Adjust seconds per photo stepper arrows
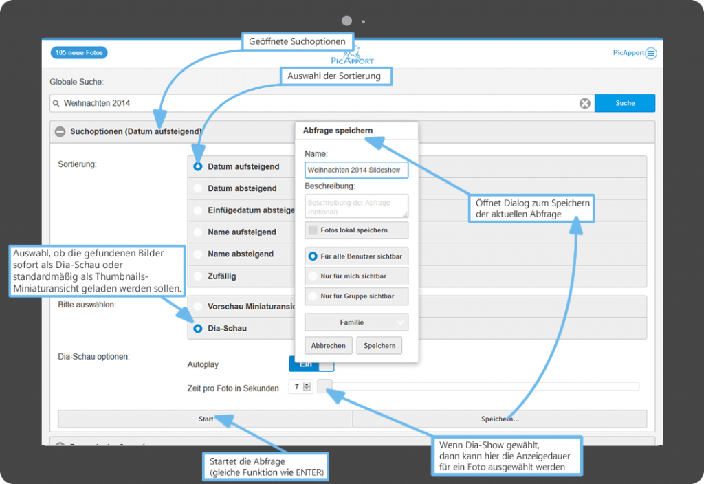 (307, 388)
